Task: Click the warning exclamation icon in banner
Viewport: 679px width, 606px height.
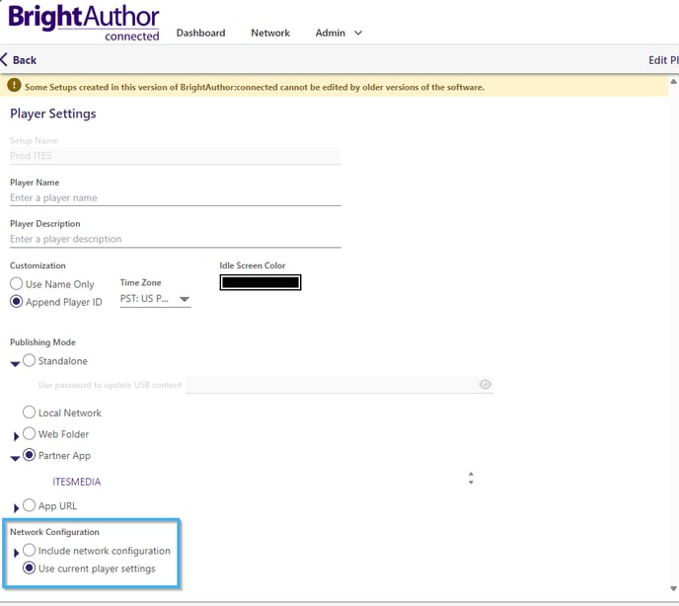Action: pos(14,85)
